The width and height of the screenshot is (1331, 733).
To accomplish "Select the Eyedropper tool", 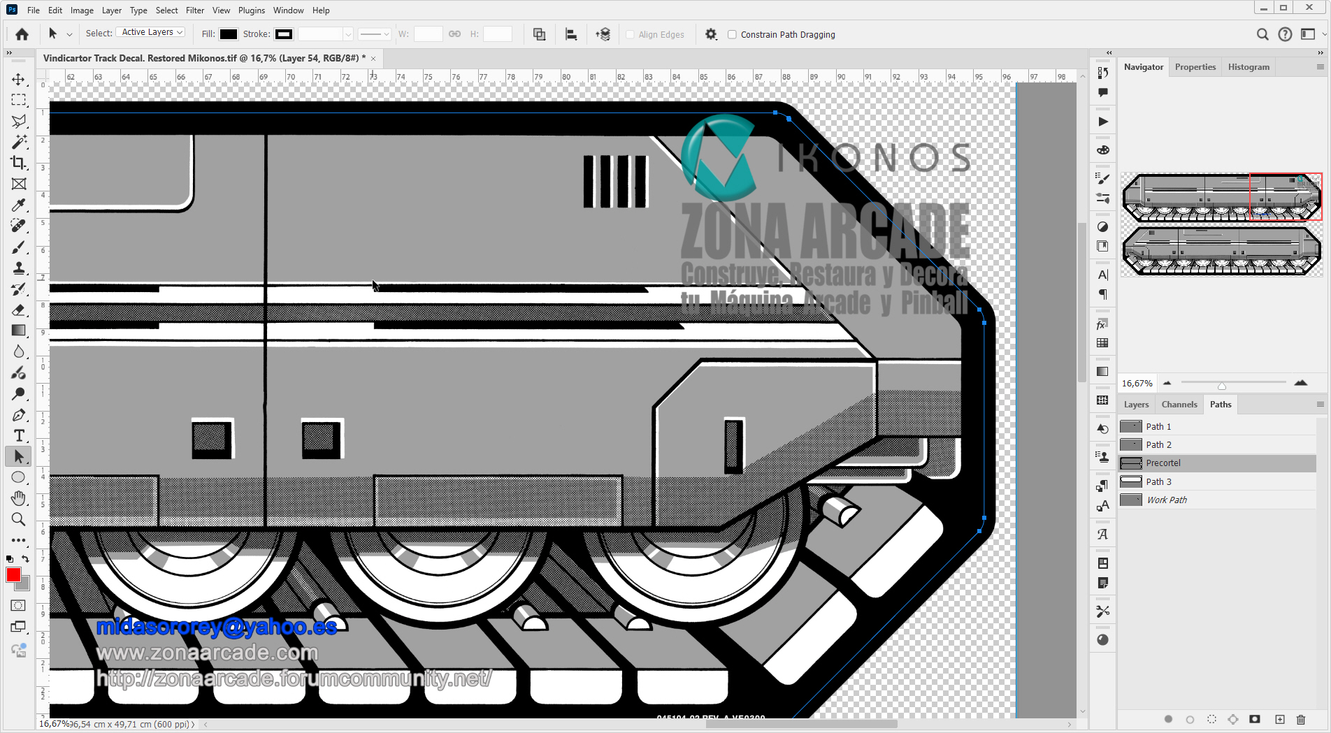I will 19,205.
